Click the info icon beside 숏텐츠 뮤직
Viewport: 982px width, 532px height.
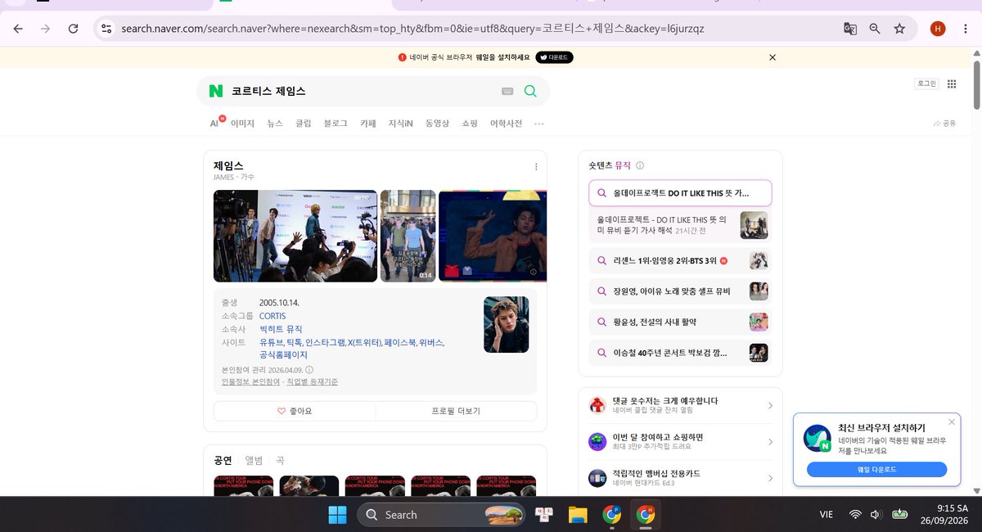[x=640, y=165]
